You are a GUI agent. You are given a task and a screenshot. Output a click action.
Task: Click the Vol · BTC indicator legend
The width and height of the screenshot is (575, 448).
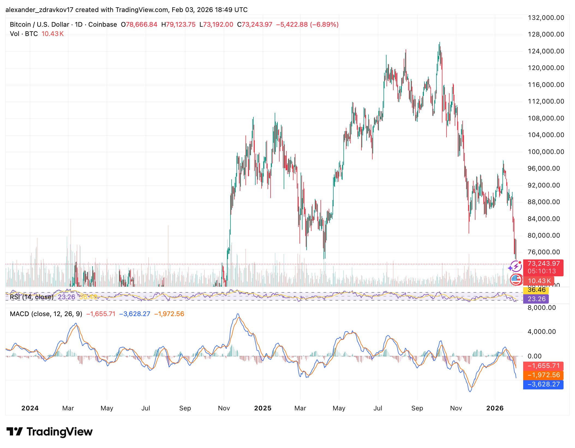tap(24, 34)
